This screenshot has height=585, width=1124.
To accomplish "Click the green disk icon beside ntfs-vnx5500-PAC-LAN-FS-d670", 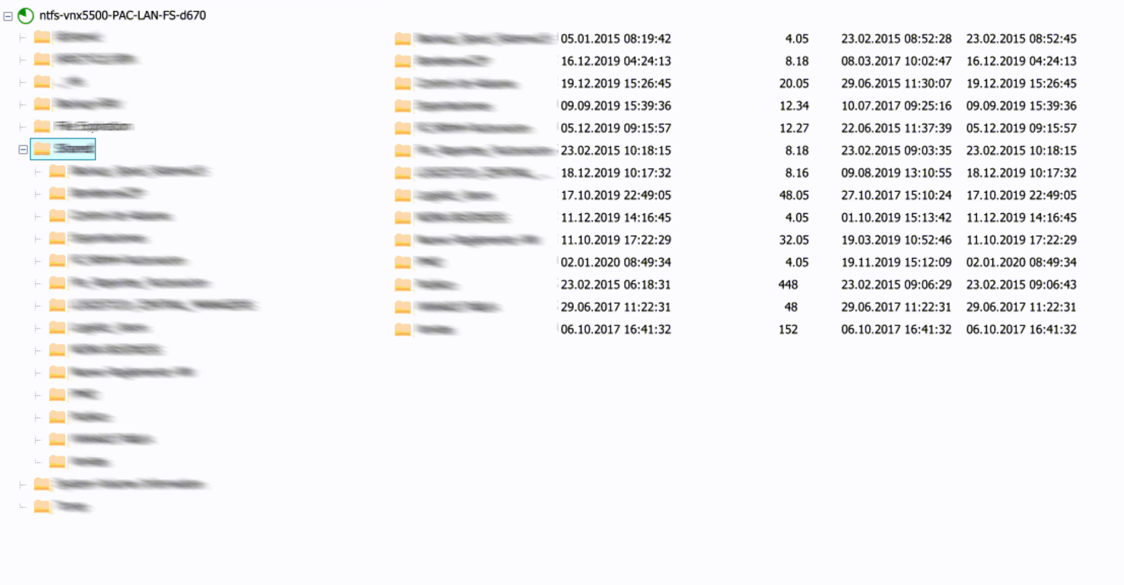I will pos(26,16).
